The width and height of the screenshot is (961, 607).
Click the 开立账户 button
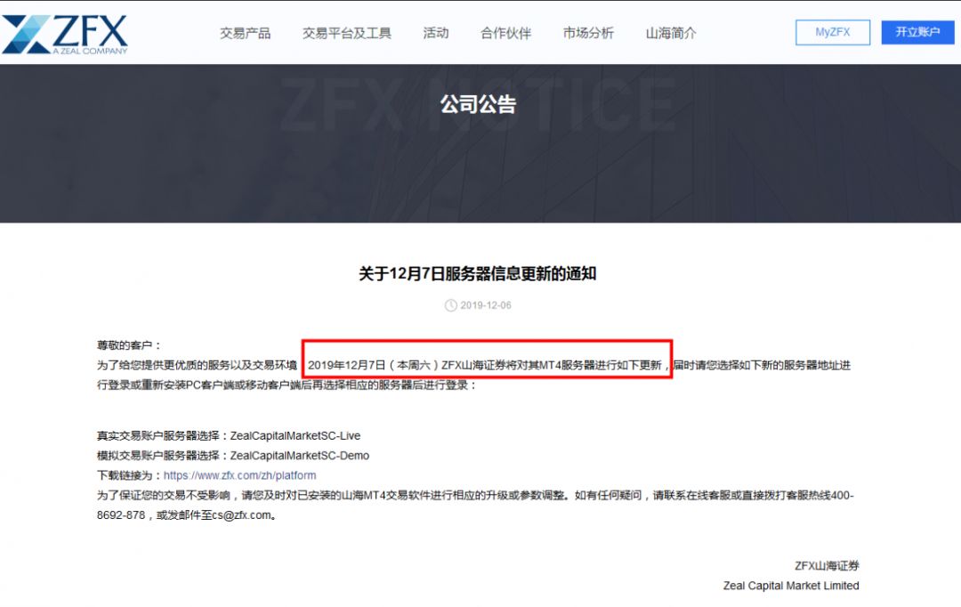coord(917,33)
